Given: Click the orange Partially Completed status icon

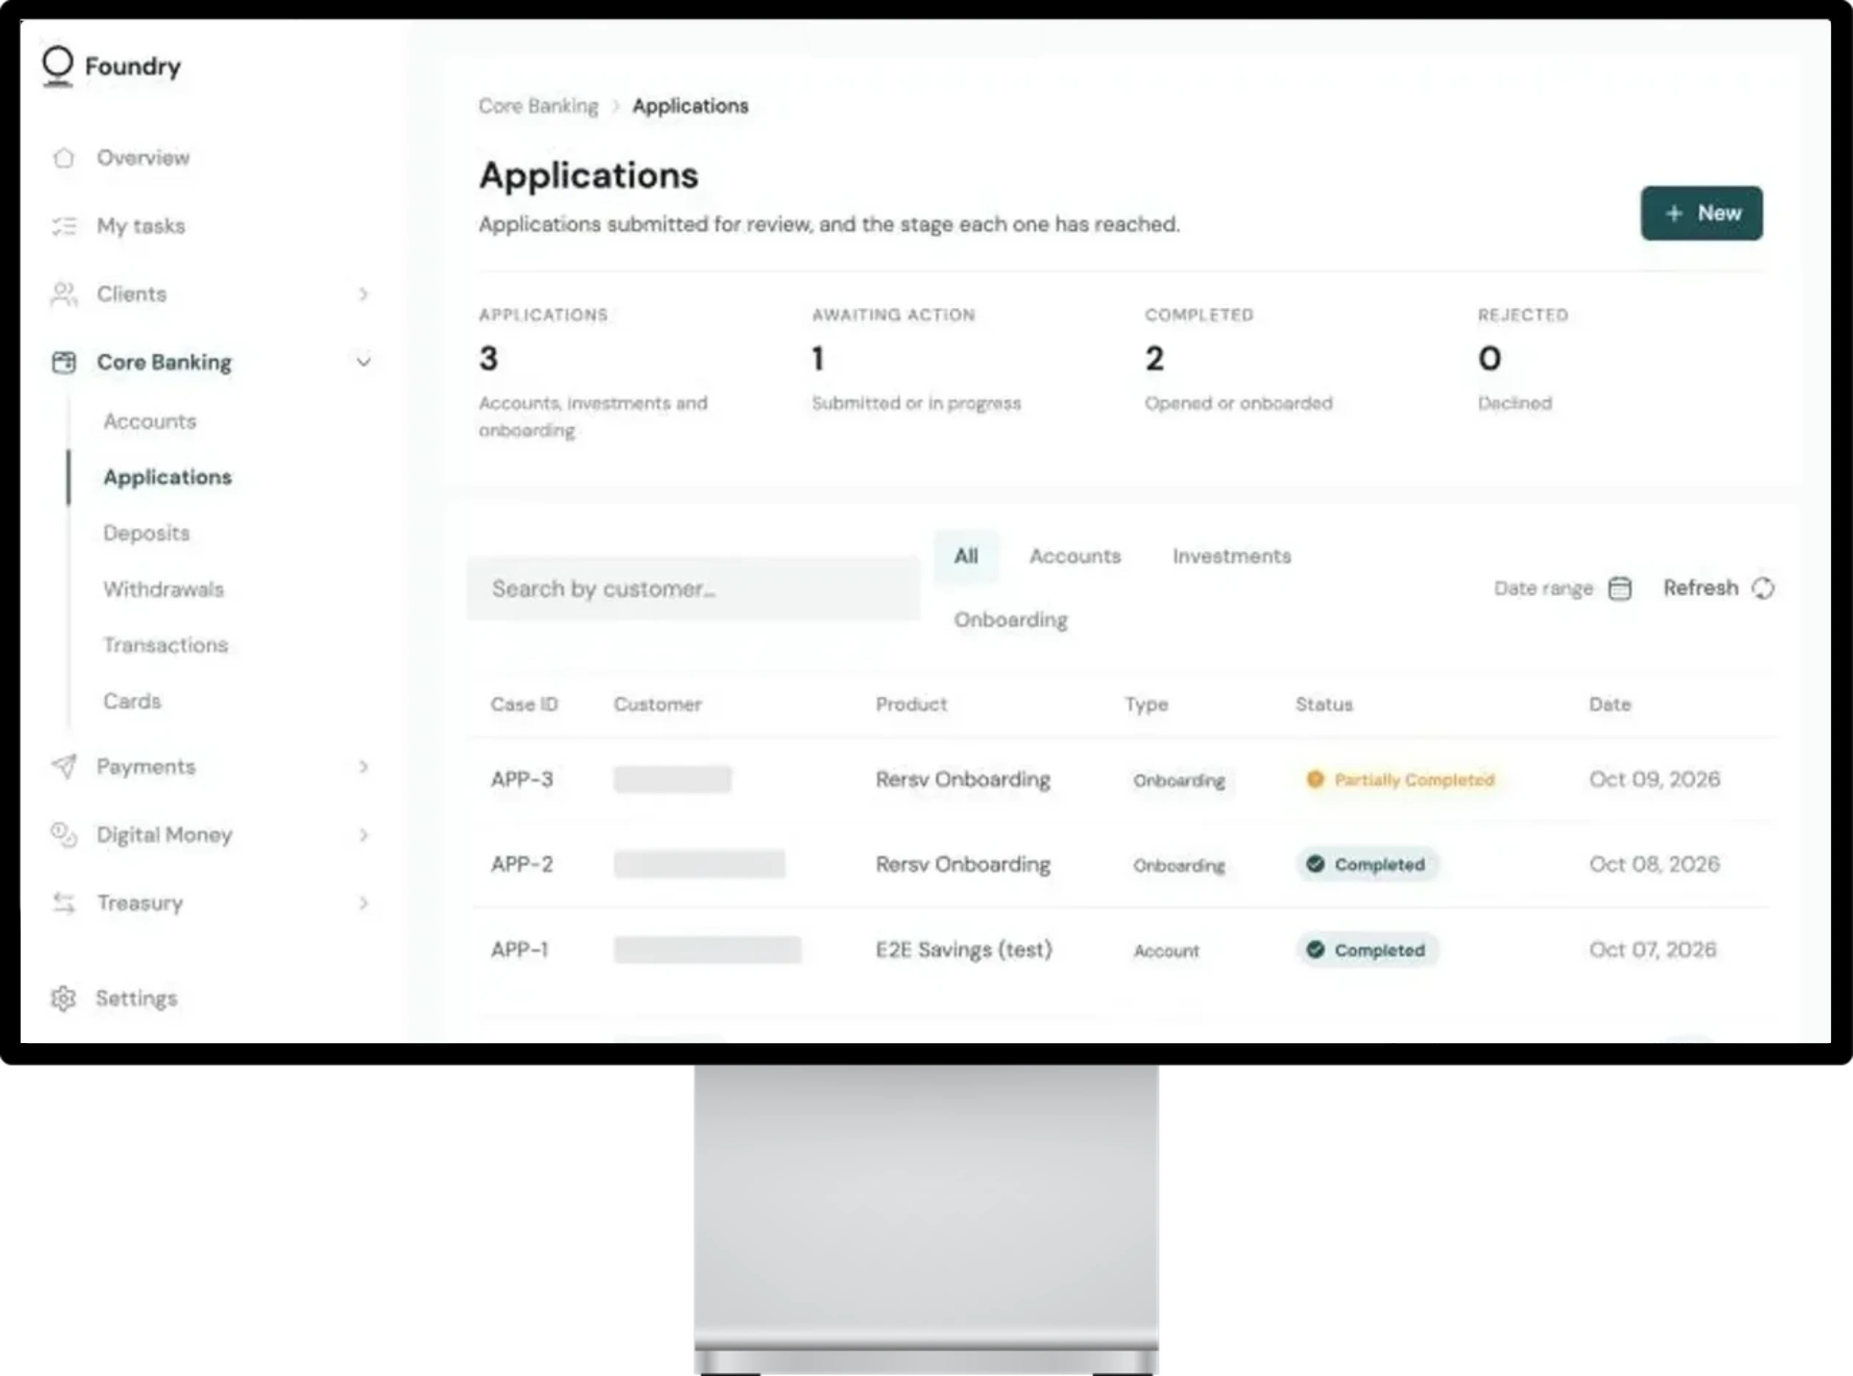Looking at the screenshot, I should pyautogui.click(x=1315, y=779).
